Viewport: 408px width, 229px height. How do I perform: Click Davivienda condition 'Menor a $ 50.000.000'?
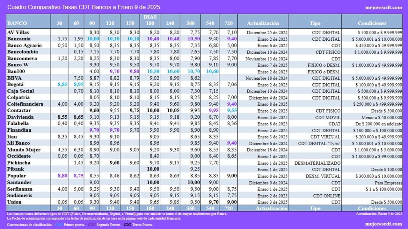[382, 117]
